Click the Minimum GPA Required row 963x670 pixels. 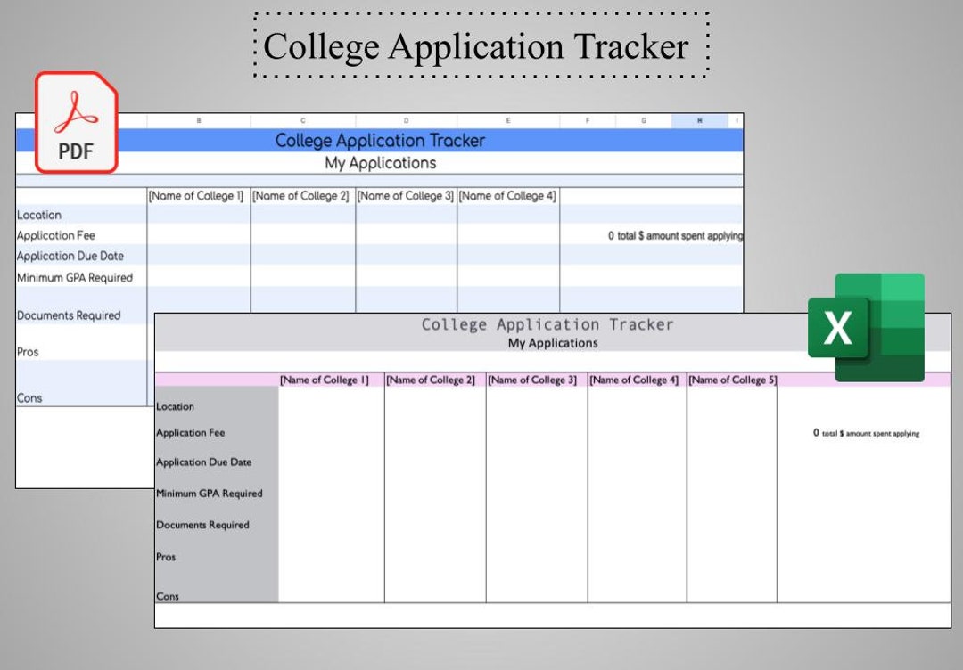click(209, 494)
